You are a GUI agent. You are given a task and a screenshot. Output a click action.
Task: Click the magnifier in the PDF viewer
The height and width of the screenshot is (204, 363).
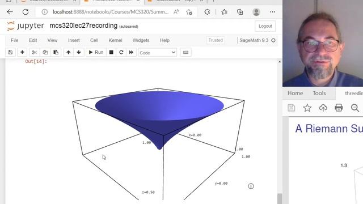[x=355, y=108]
